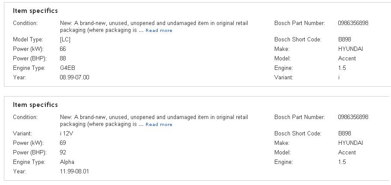Image resolution: width=391 pixels, height=185 pixels.
Task: Click the year range 11.99-08.01
Action: point(74,172)
